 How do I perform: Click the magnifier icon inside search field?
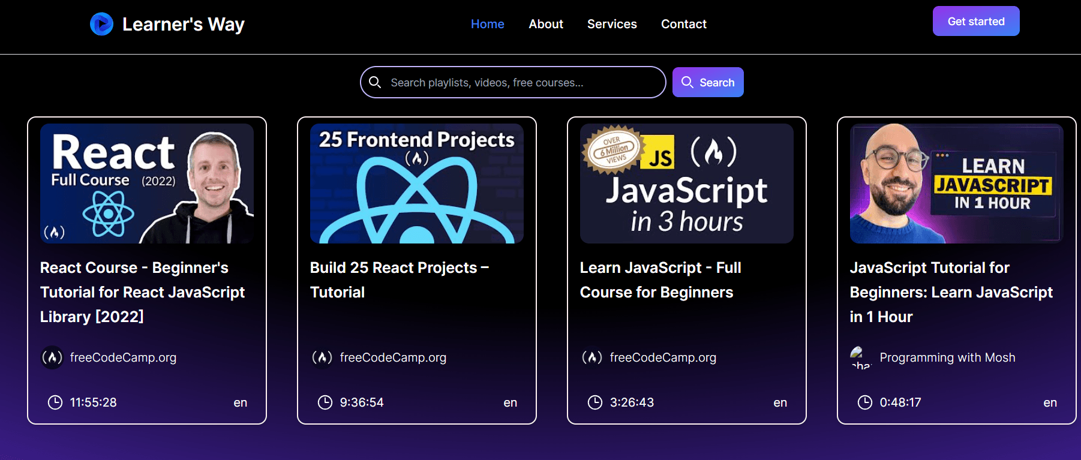tap(375, 82)
